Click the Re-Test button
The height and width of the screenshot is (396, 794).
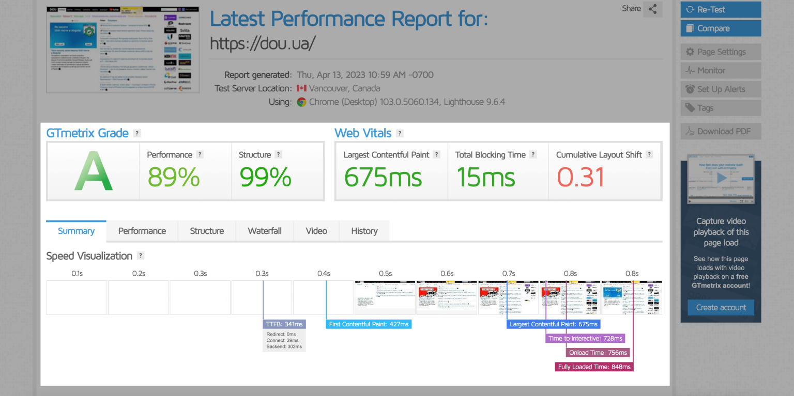721,9
